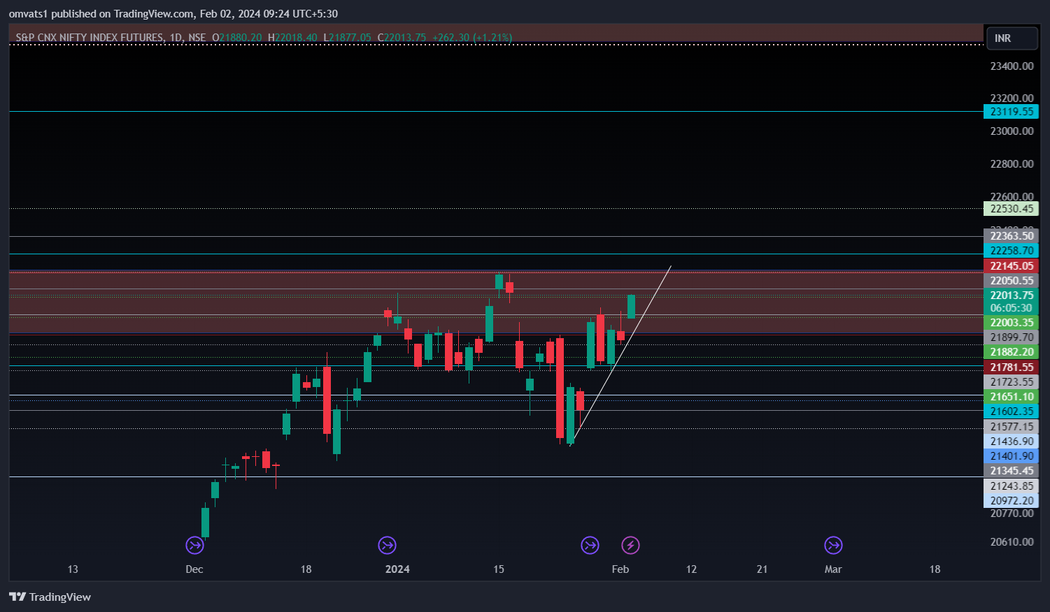Select the 21345.45 price label

pyautogui.click(x=1011, y=471)
